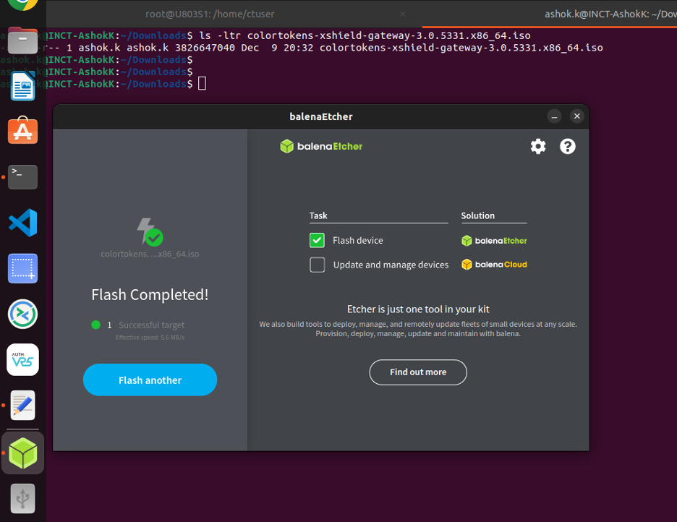Click the Find out more button
The width and height of the screenshot is (677, 522).
418,372
